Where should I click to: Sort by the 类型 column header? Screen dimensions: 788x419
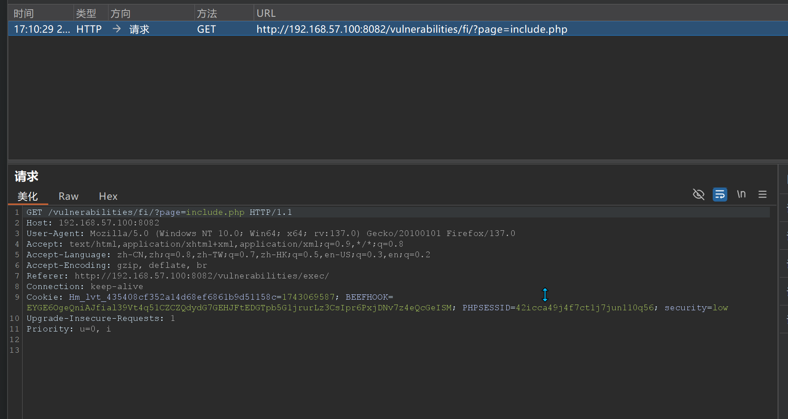pyautogui.click(x=86, y=14)
